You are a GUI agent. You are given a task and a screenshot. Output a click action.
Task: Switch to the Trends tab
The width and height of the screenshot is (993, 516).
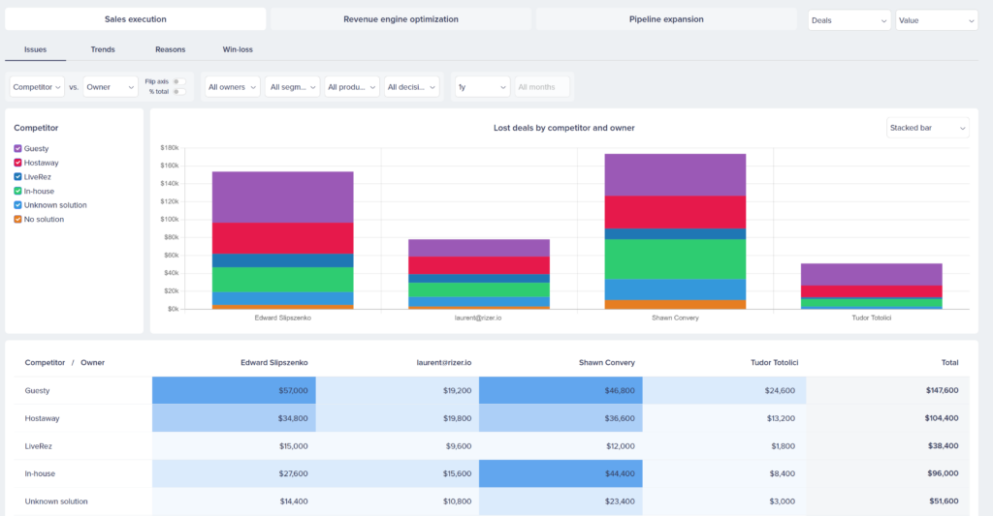pyautogui.click(x=103, y=48)
